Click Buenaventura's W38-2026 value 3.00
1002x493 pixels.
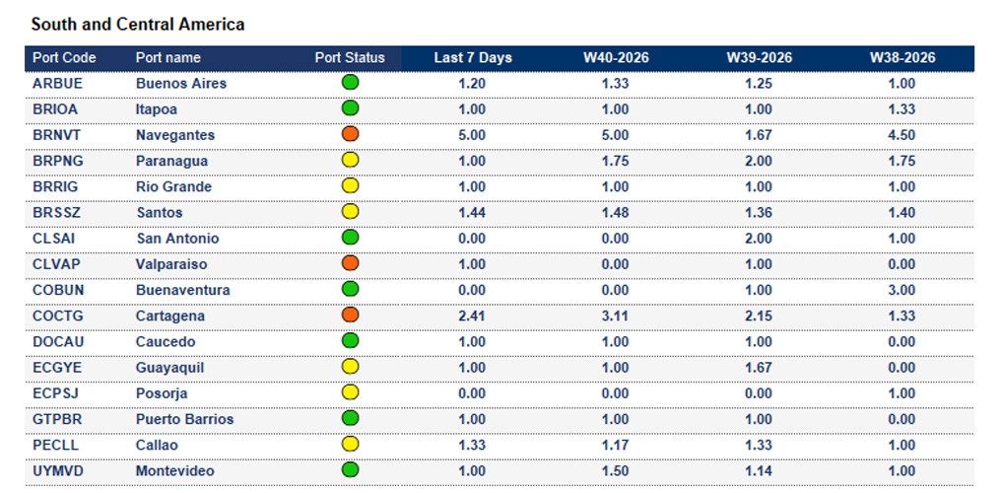pyautogui.click(x=902, y=290)
